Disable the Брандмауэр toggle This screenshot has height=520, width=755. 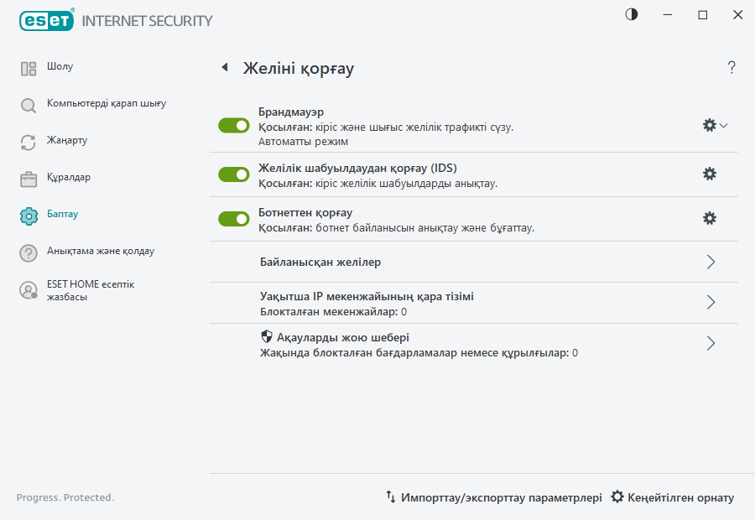pyautogui.click(x=233, y=125)
